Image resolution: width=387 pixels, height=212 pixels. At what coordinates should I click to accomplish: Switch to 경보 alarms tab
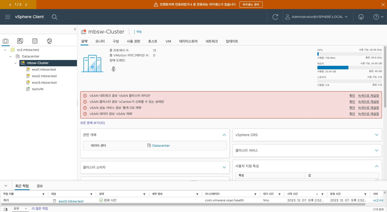(40, 186)
